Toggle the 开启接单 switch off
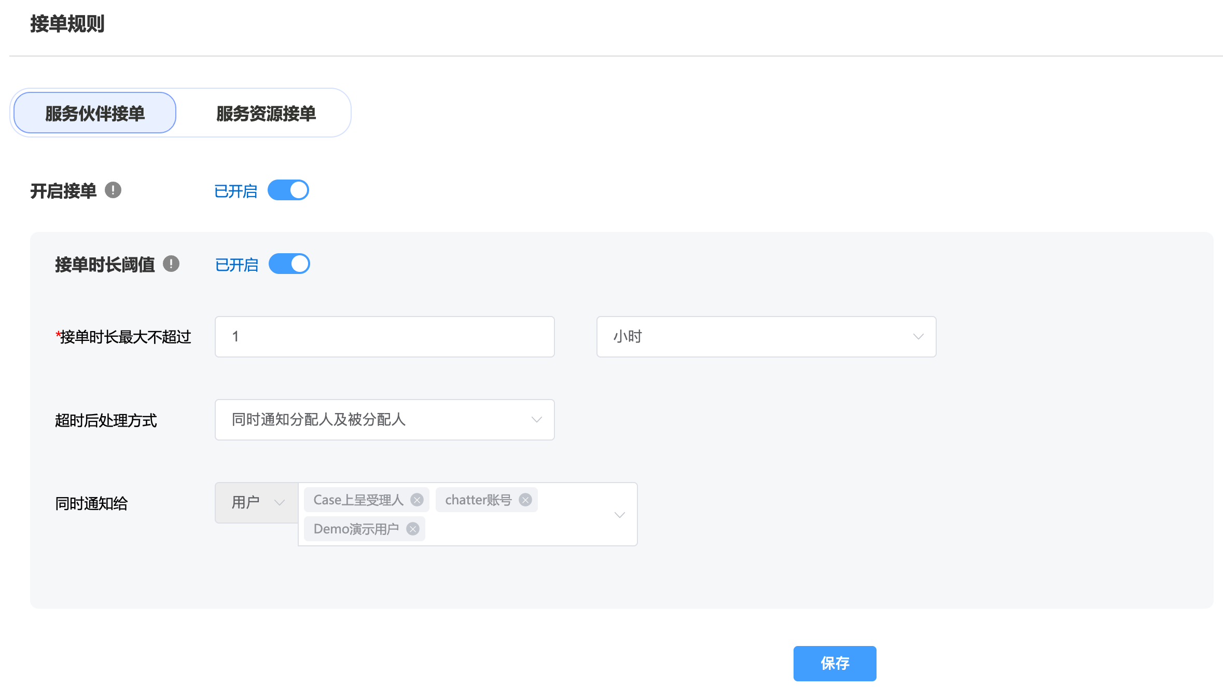 (x=288, y=190)
